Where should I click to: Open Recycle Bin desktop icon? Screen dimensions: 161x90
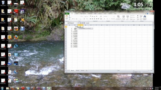pos(3,3)
